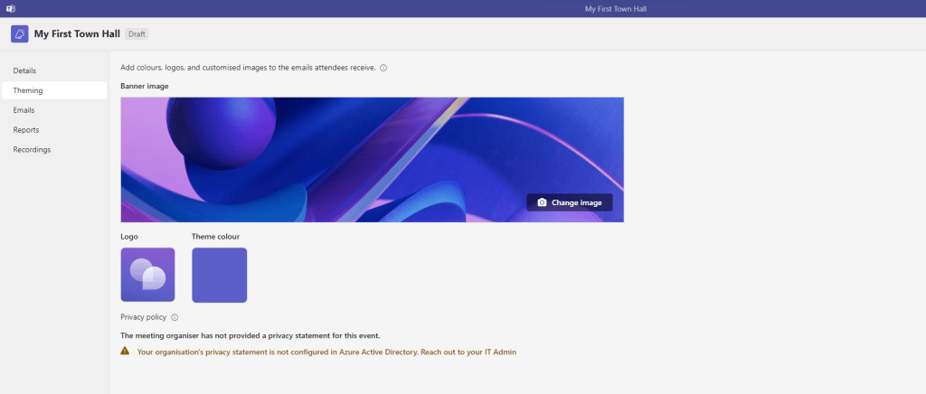
Task: Click the My First Town Hall heading
Action: tap(77, 34)
